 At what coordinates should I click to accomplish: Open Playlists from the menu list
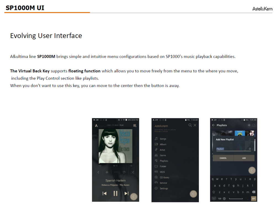164,161
